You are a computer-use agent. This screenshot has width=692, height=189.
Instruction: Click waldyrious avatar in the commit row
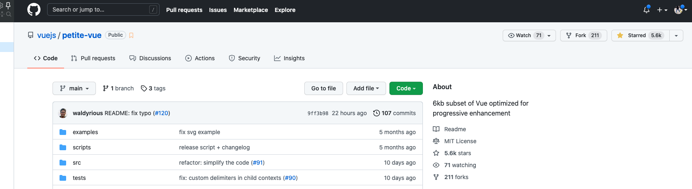63,113
